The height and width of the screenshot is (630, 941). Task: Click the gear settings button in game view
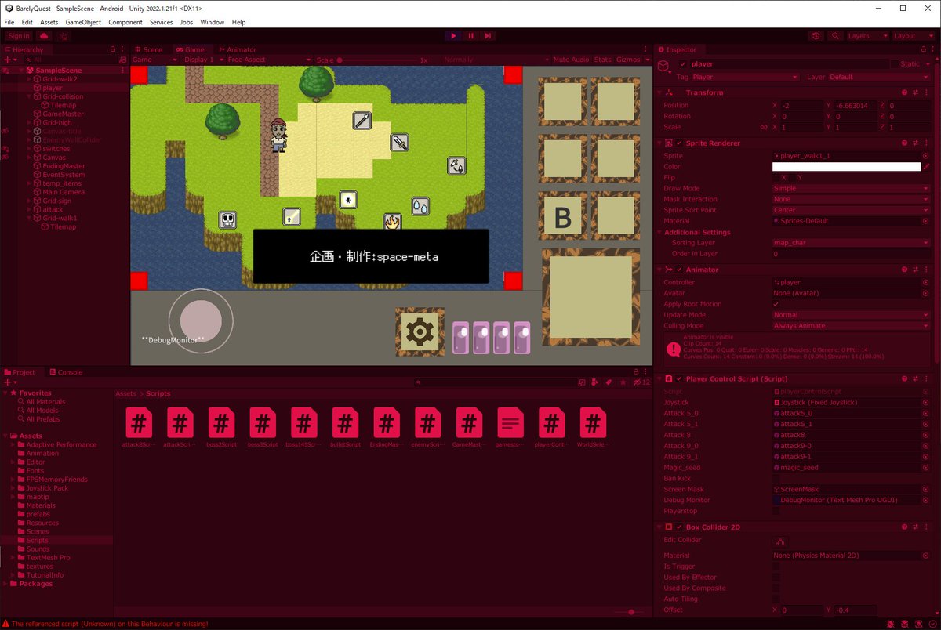click(x=420, y=333)
